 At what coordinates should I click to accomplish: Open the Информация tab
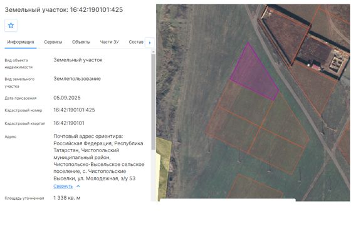21,42
